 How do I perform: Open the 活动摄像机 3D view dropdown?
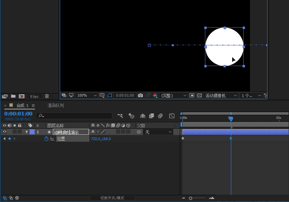[221, 96]
